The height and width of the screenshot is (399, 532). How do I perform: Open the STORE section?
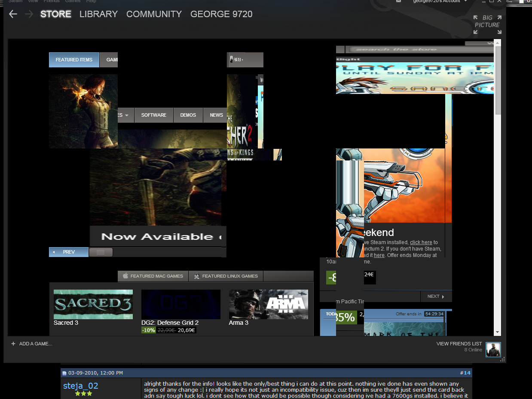click(56, 14)
